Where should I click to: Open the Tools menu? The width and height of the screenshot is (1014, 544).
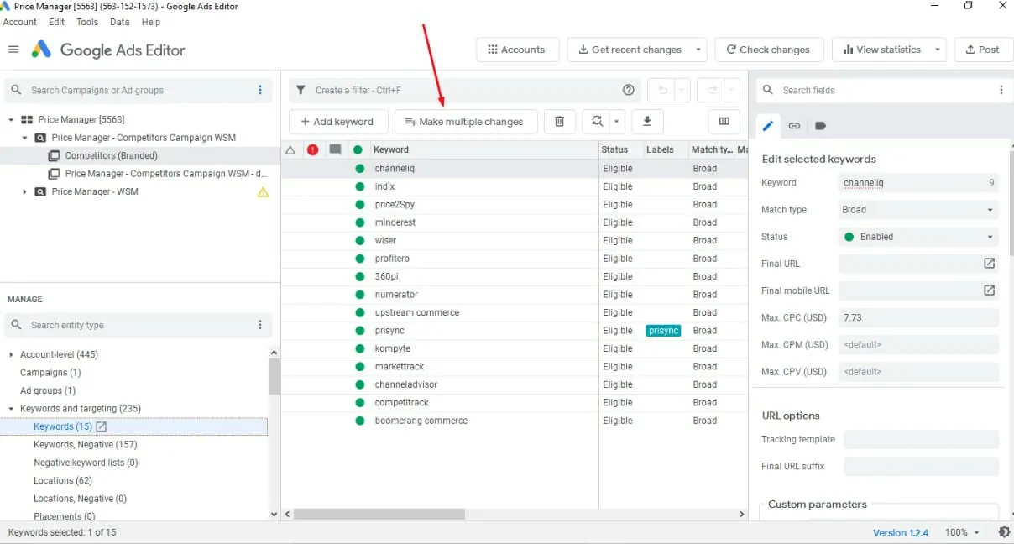pyautogui.click(x=87, y=22)
